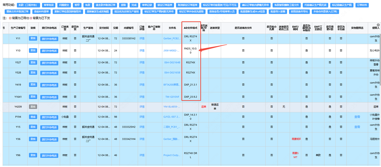381x167 pixels.
Task: Click the red 返单 marker in Y4209 row
Action: click(204, 107)
